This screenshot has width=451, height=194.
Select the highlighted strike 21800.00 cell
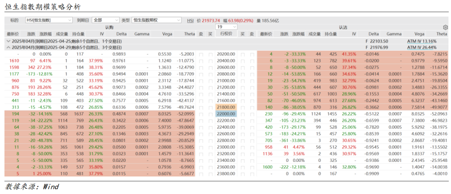point(226,107)
